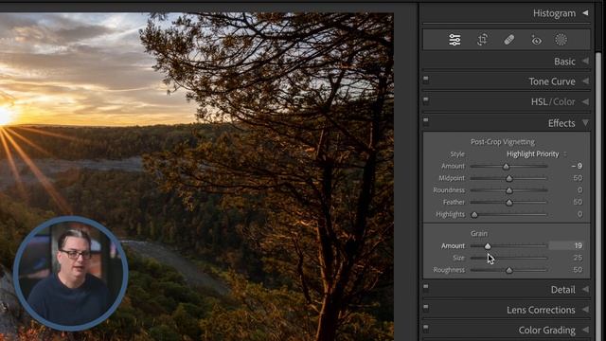Click the Grain Size slider track

508,258
